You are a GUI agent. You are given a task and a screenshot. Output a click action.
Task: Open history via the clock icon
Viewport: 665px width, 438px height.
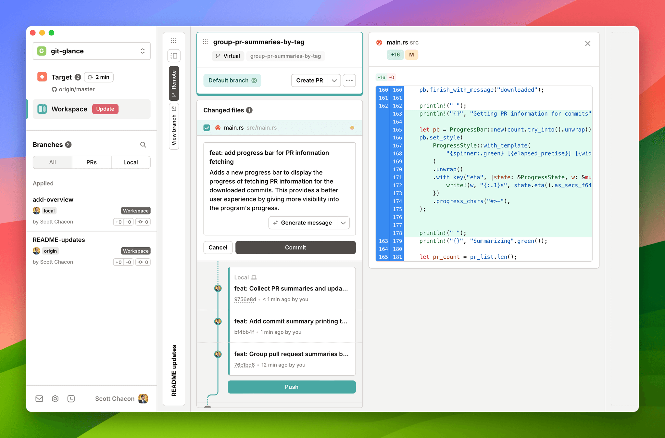(x=71, y=399)
